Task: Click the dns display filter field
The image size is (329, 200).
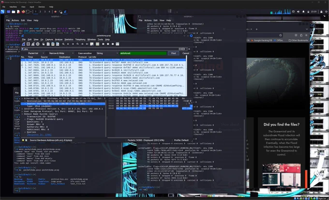Action: click(101, 49)
